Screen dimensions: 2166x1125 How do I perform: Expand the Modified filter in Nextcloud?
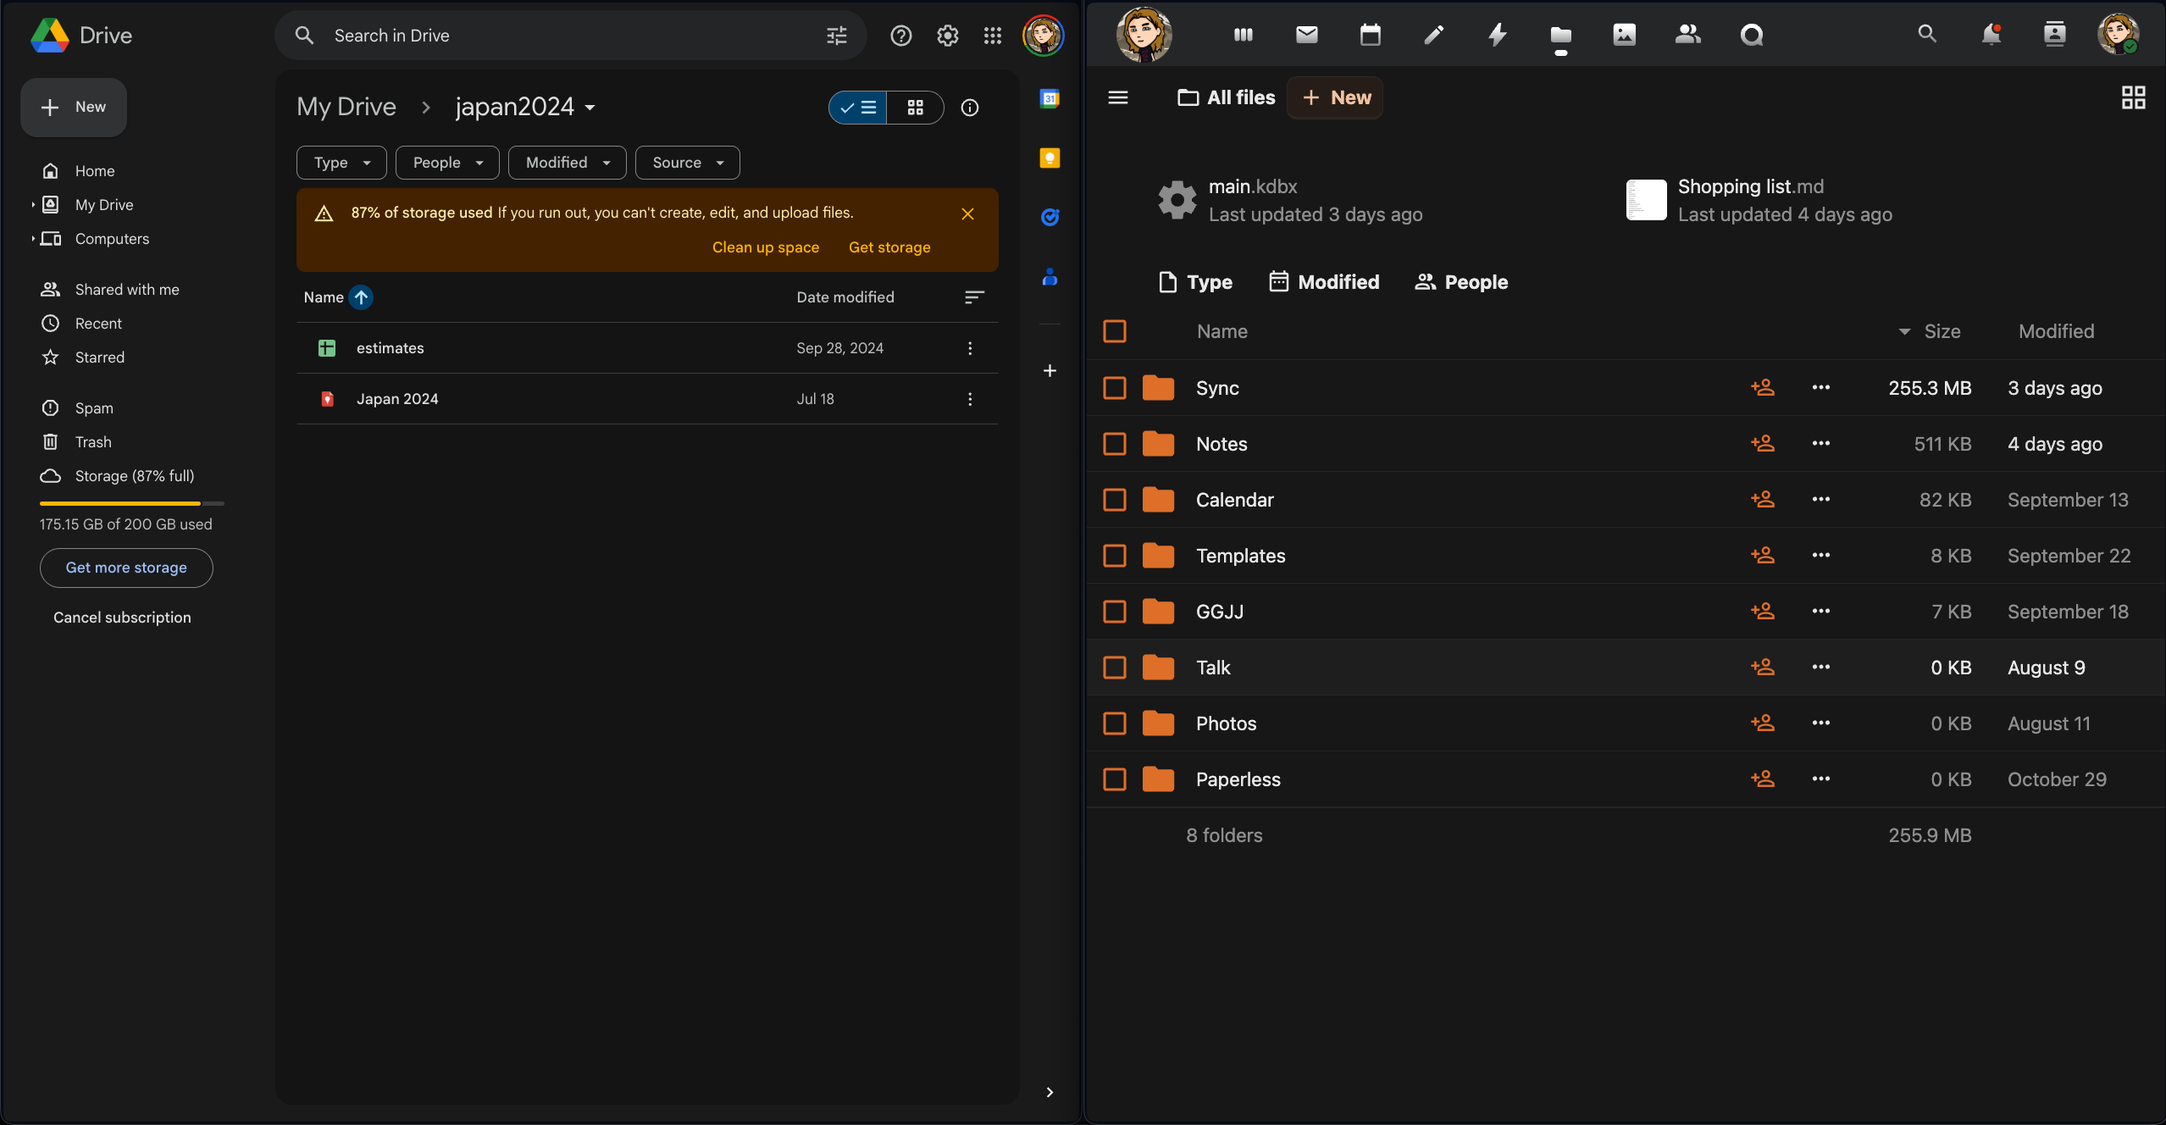click(1324, 282)
